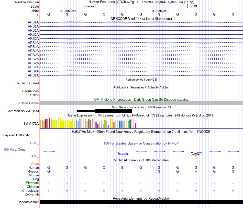The width and height of the screenshot is (243, 208).
Task: Click the black RepeatMasker item bar
Action: [141, 202]
